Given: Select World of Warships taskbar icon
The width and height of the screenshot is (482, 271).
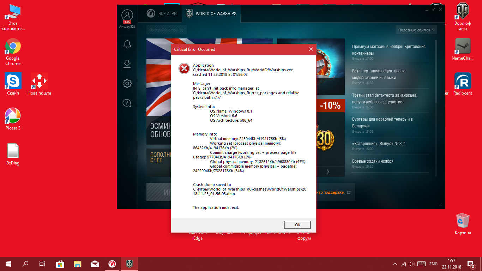Looking at the screenshot, I should pos(129,264).
